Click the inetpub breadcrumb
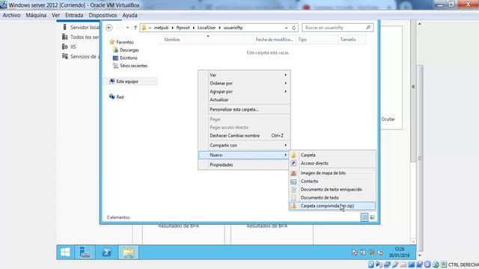Screen dimensions: 479x269 161,28
